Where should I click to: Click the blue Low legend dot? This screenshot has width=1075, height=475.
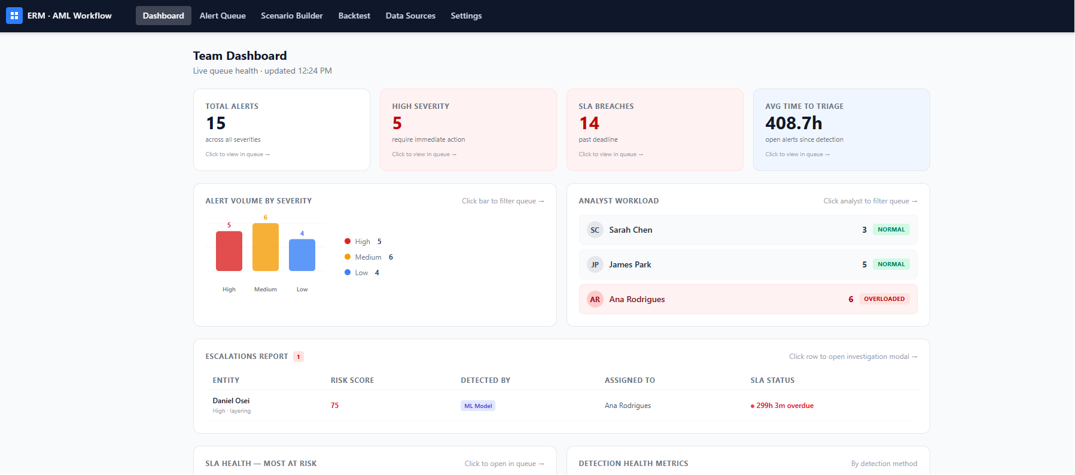coord(348,272)
